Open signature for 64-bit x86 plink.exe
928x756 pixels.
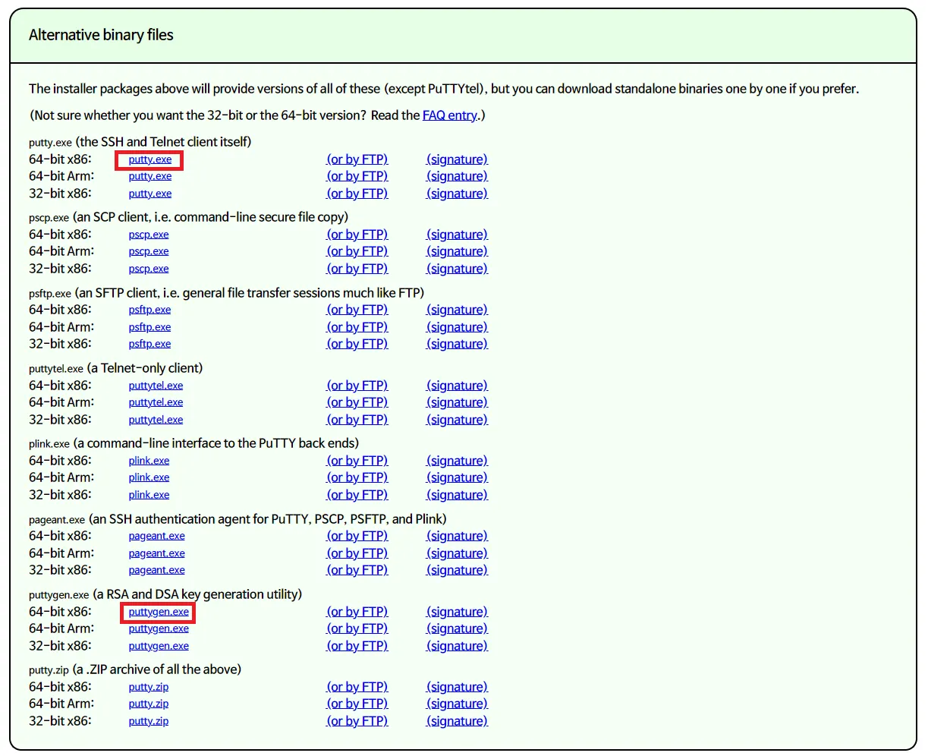tap(458, 461)
